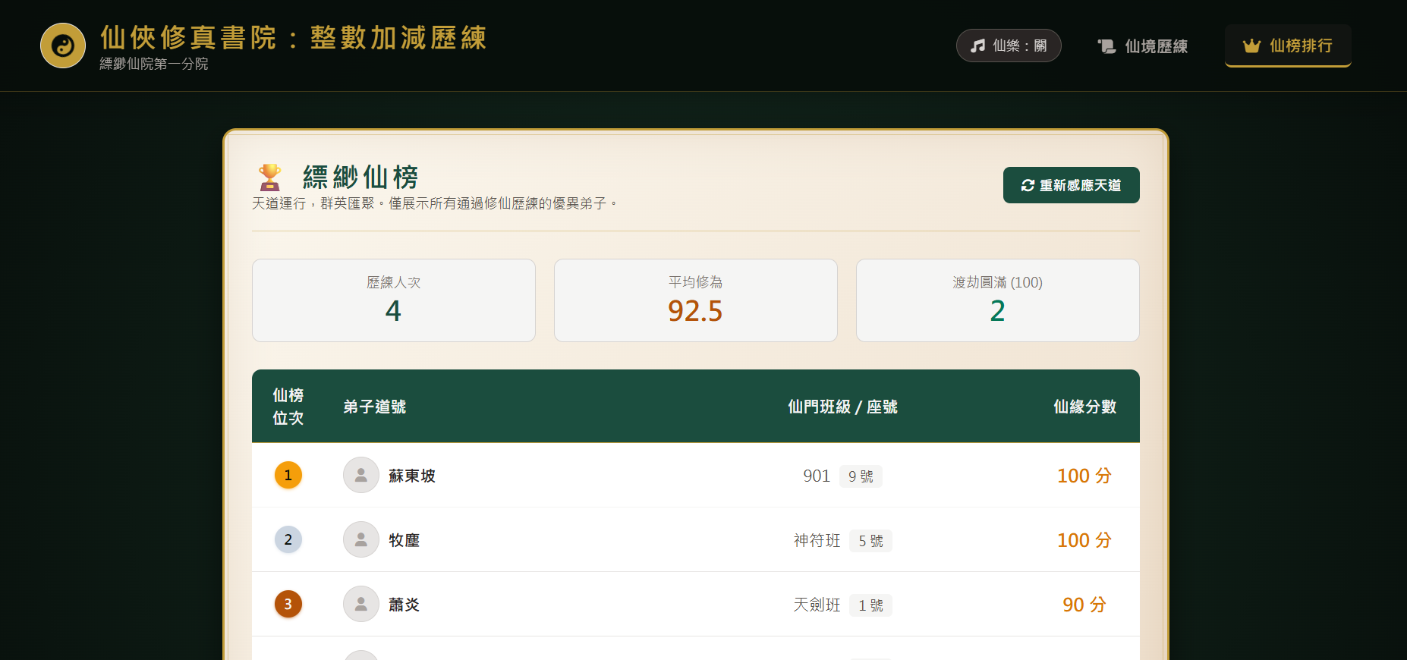
Task: Click the 仙緣分數 column header
Action: click(x=1085, y=407)
